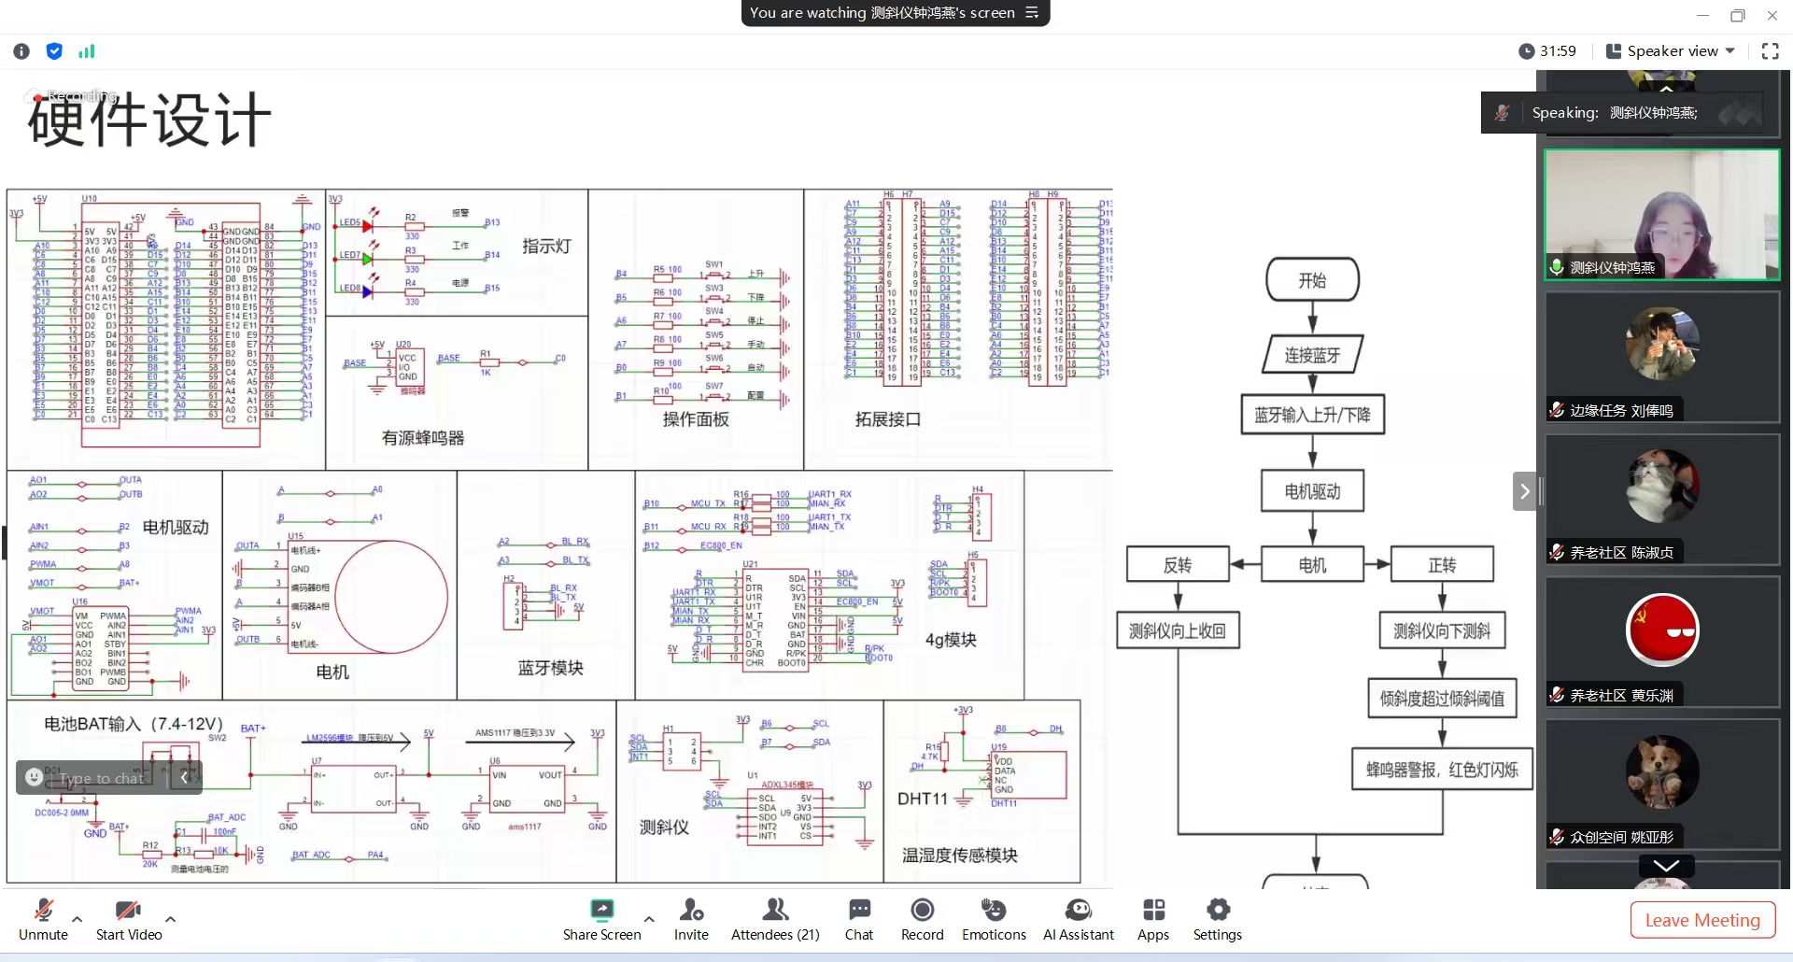Viewport: 1793px width, 962px height.
Task: Open the Apps panel
Action: pyautogui.click(x=1153, y=919)
